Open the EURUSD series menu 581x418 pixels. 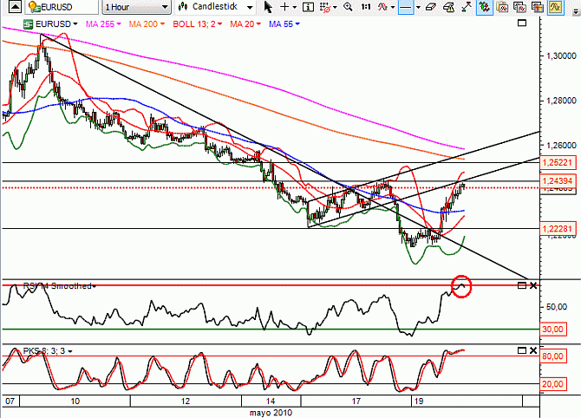coord(50,24)
